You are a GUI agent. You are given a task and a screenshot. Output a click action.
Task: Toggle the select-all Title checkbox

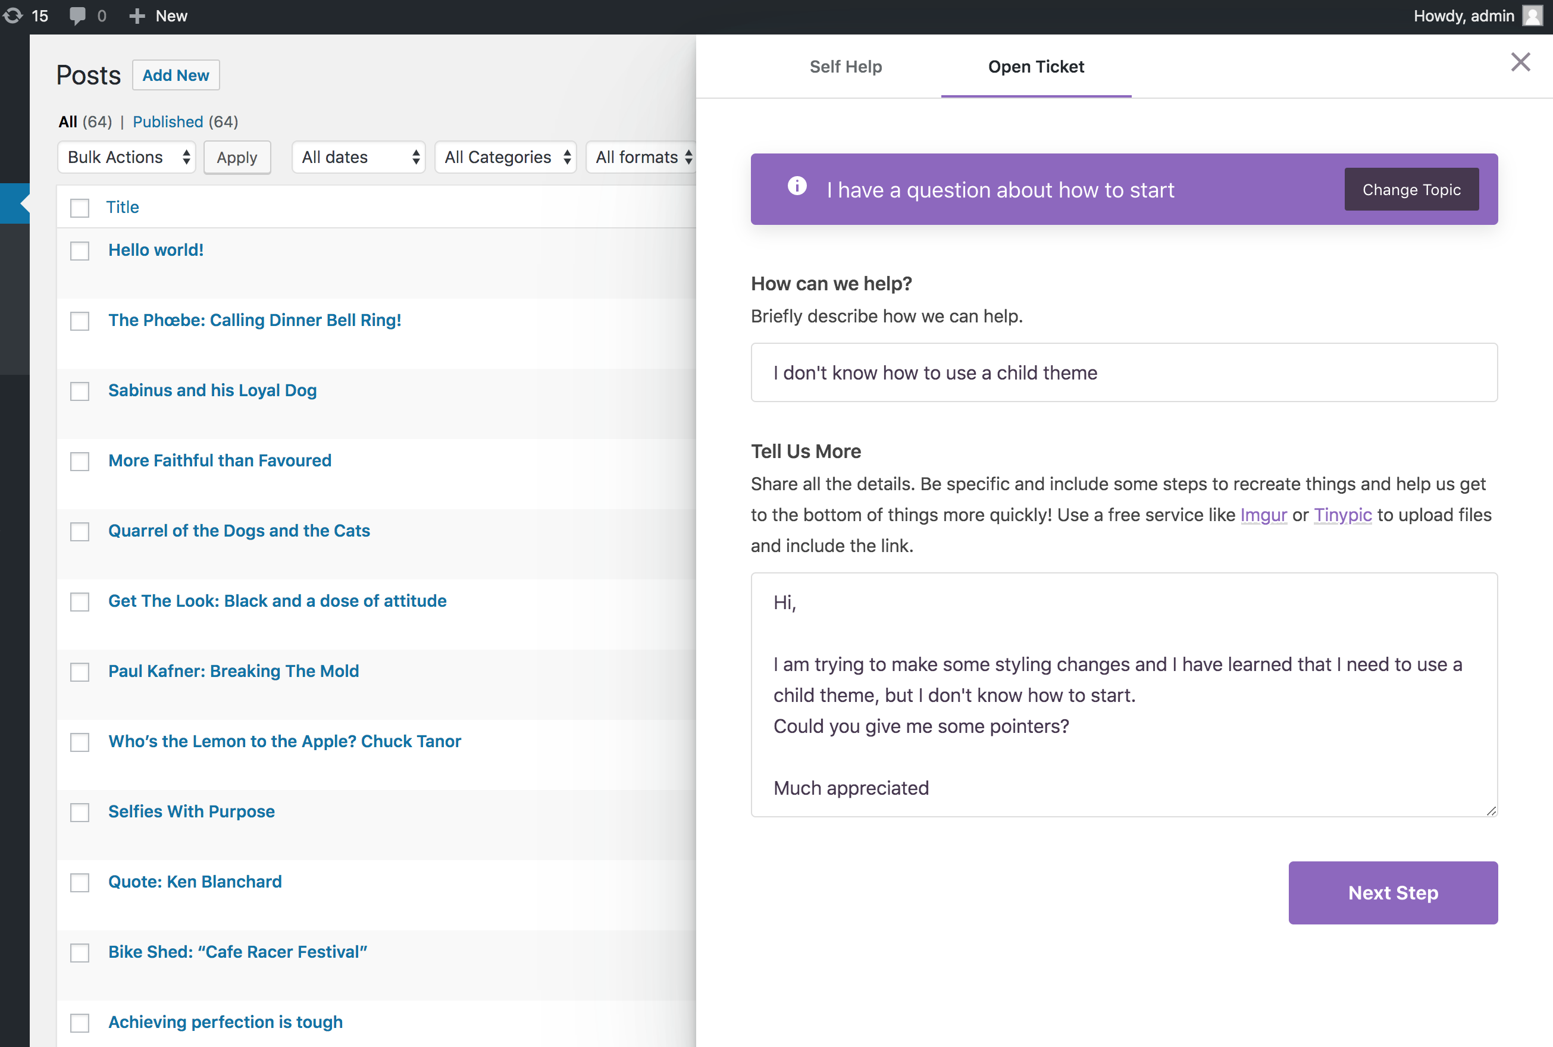(x=80, y=208)
